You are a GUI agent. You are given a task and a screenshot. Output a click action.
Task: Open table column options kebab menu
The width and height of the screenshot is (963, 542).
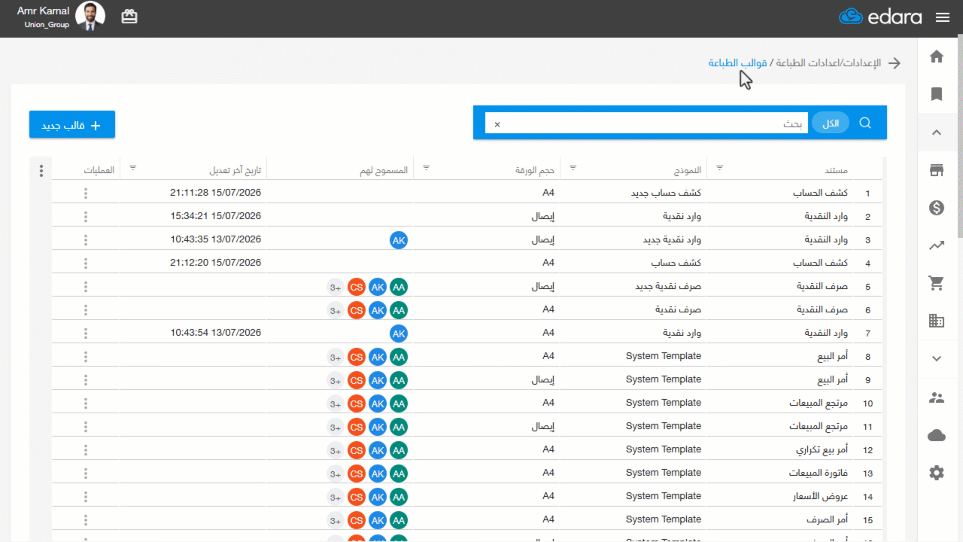coord(41,171)
